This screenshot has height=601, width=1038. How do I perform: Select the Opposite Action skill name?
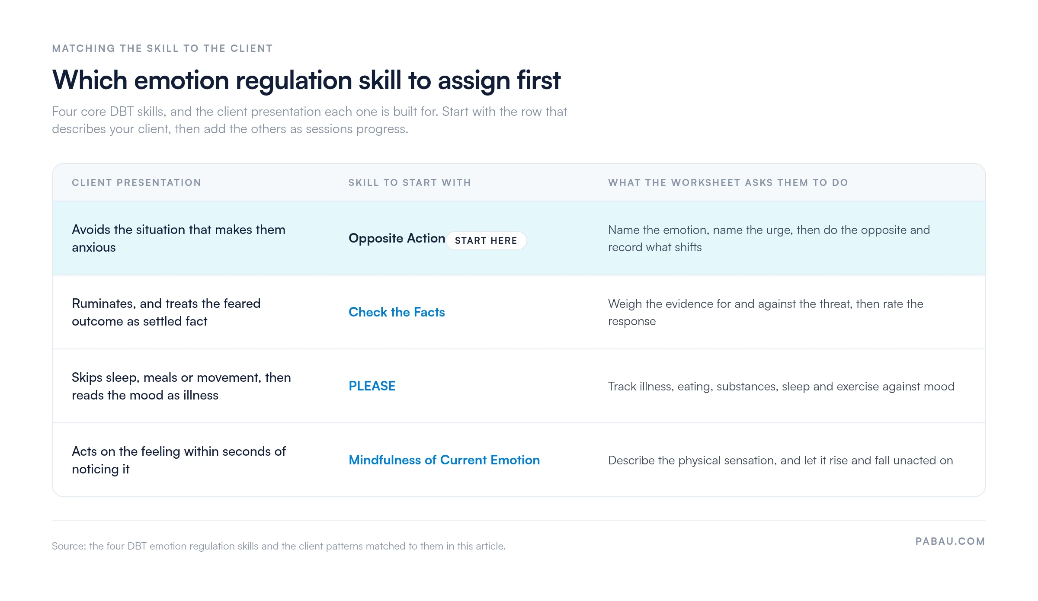click(x=397, y=238)
